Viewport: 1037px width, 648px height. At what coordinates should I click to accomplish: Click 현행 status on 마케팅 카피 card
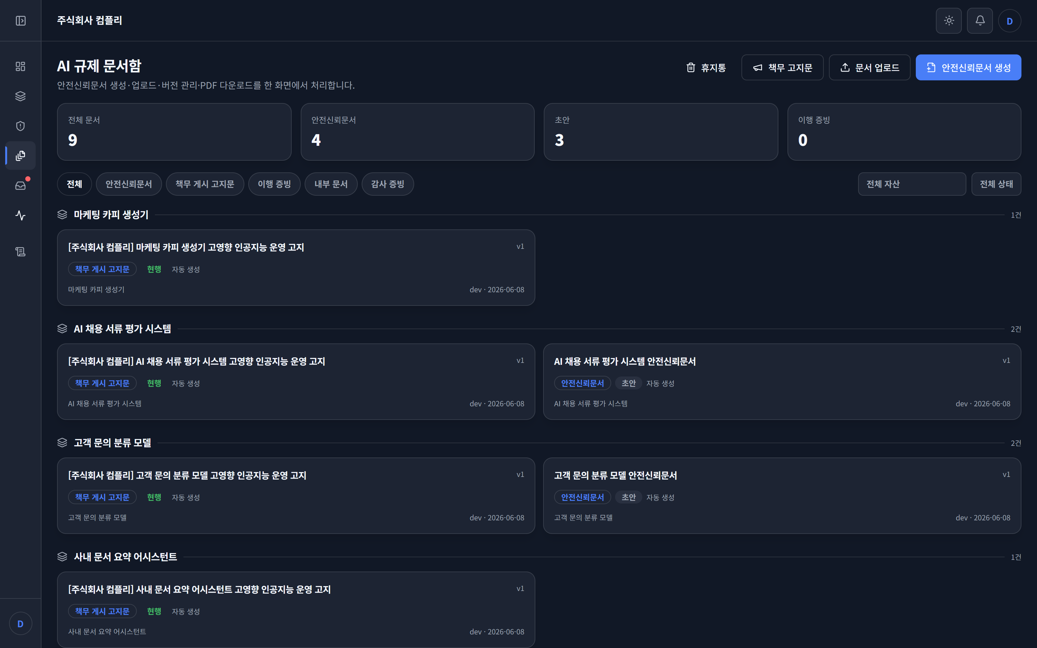click(x=154, y=269)
